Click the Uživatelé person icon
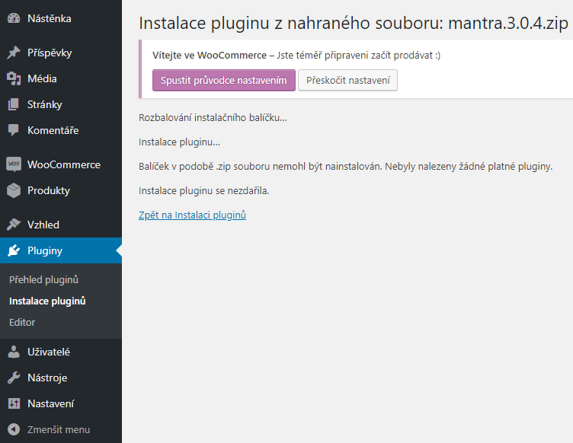The image size is (573, 443). click(x=14, y=352)
